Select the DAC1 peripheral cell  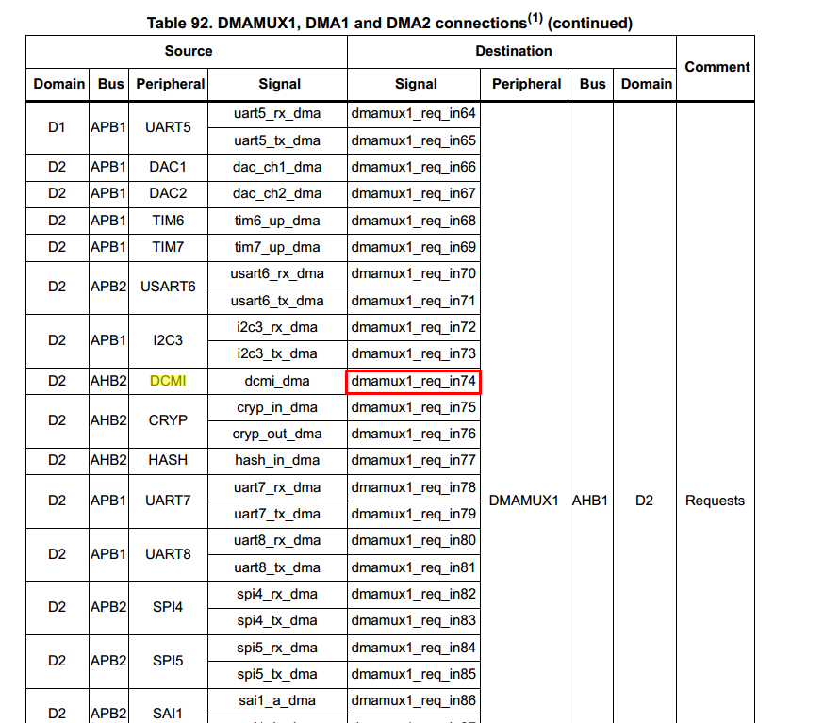tap(168, 167)
